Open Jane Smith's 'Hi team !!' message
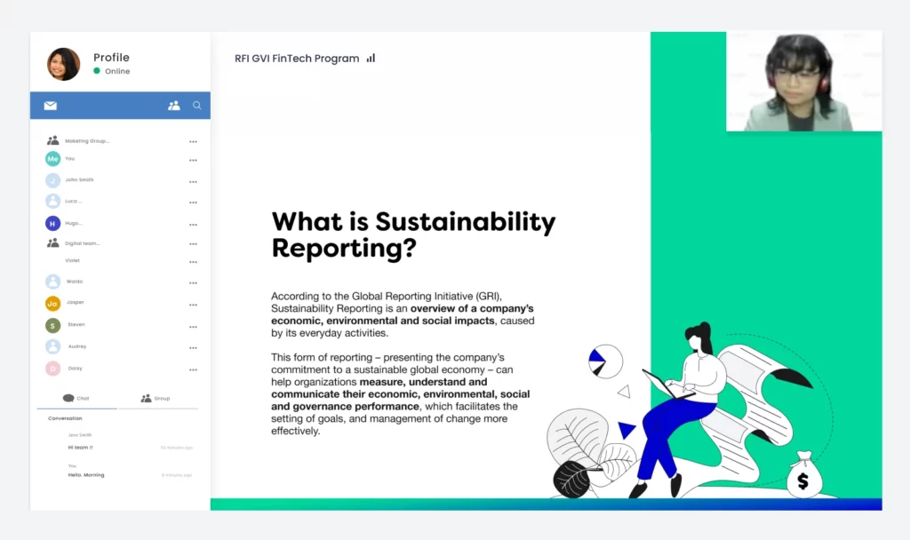The height and width of the screenshot is (540, 910). [80, 447]
